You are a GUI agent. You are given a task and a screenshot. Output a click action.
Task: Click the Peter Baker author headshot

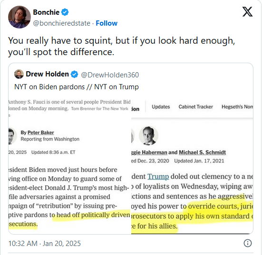[x=12, y=136]
